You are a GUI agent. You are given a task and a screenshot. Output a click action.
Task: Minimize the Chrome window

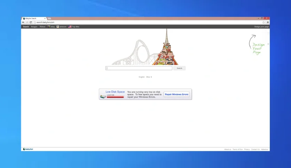258,18
